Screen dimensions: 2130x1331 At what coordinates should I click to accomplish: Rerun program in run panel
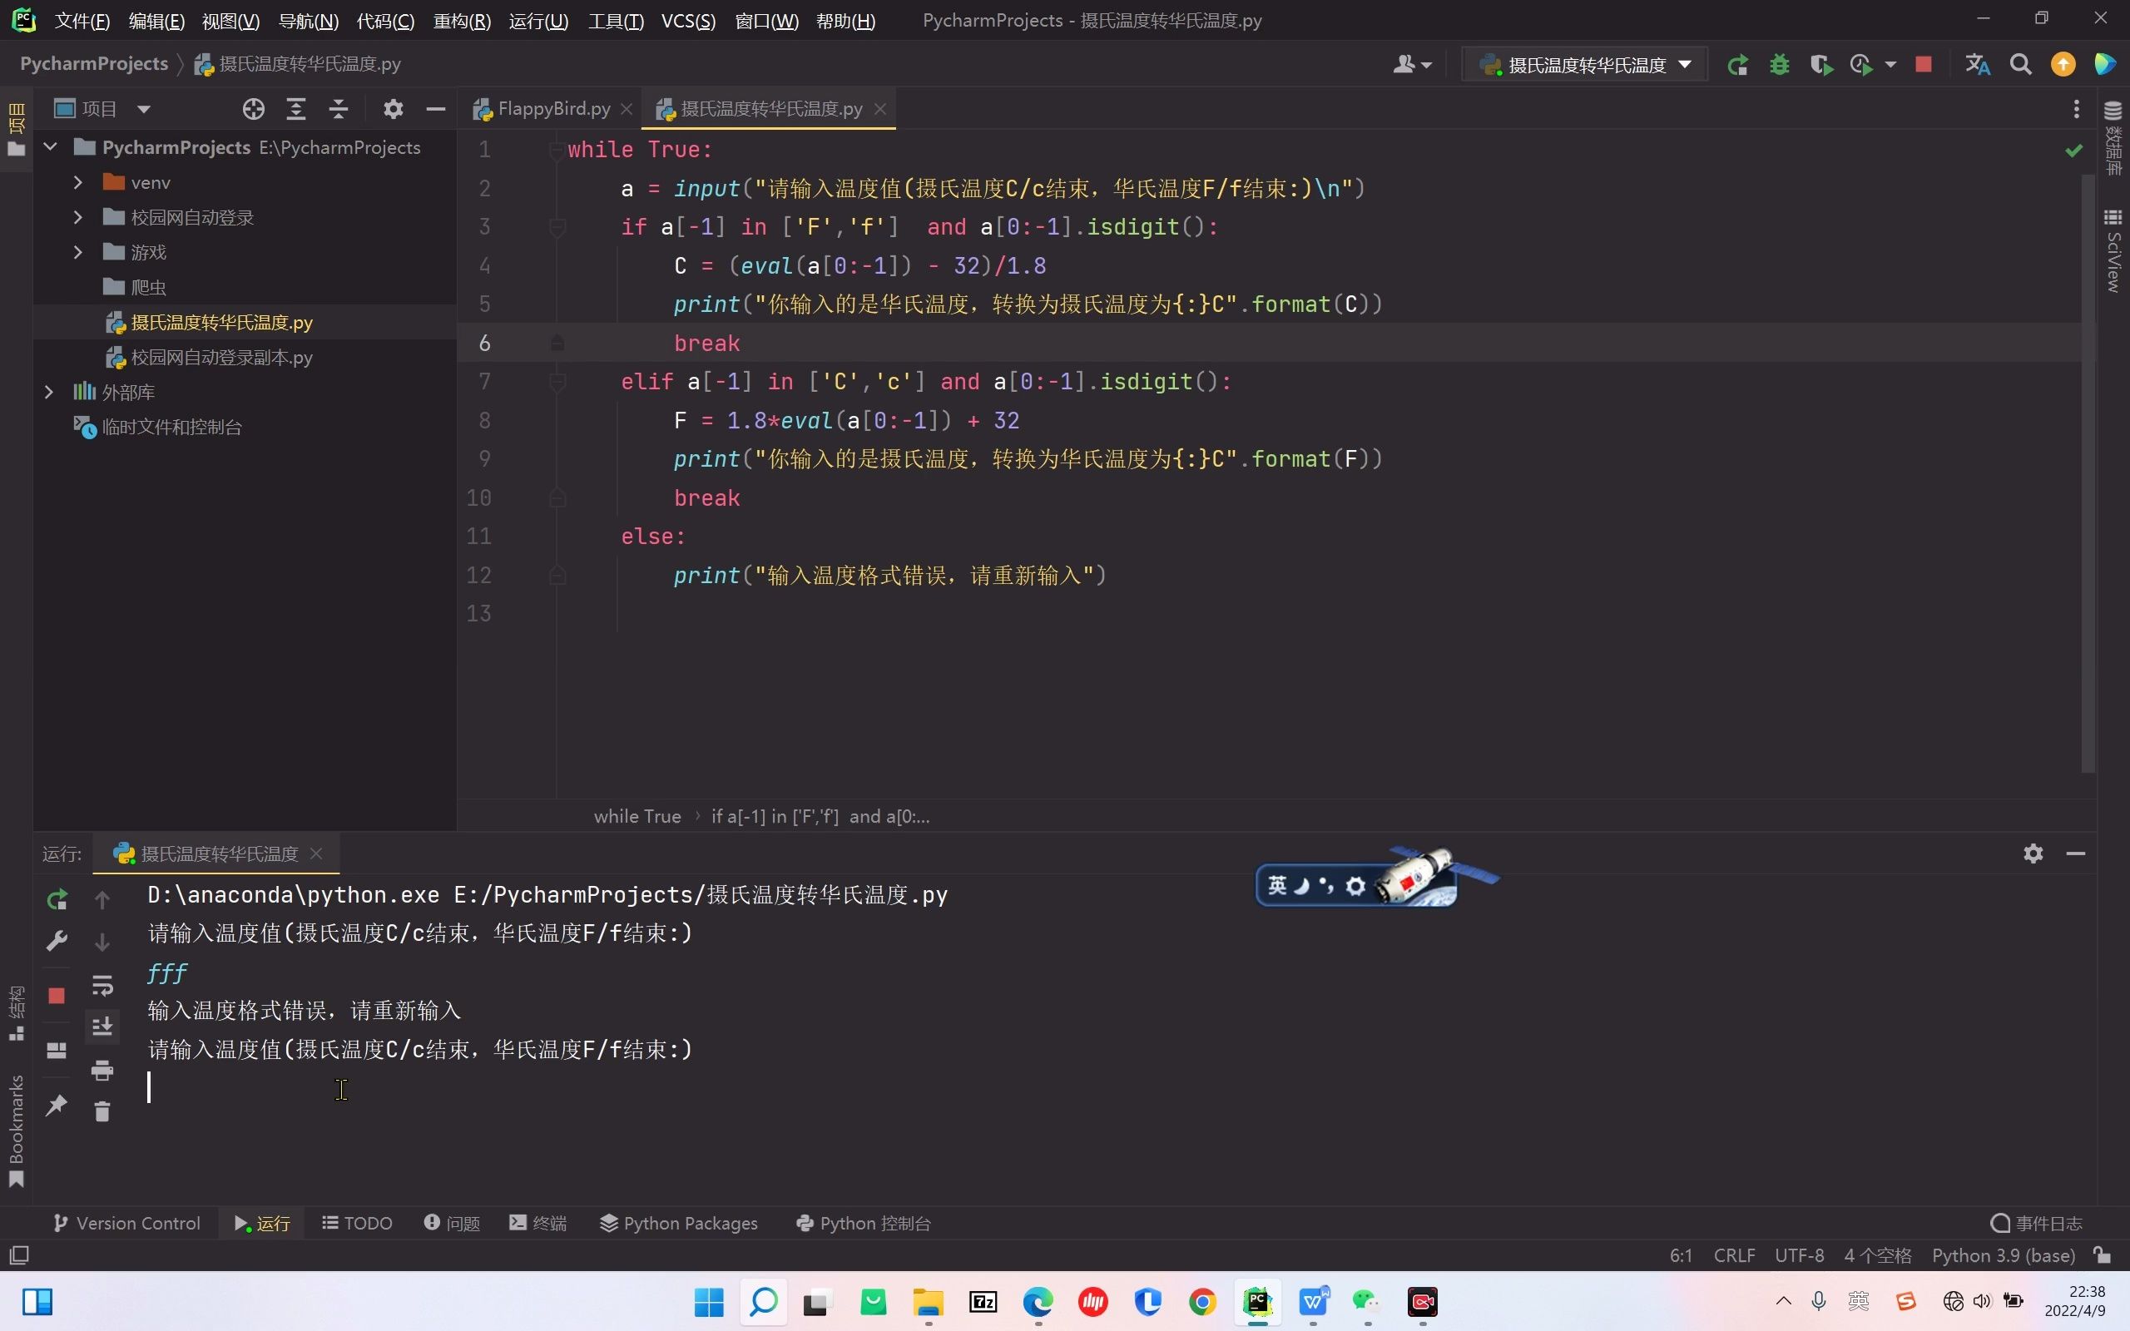57,899
